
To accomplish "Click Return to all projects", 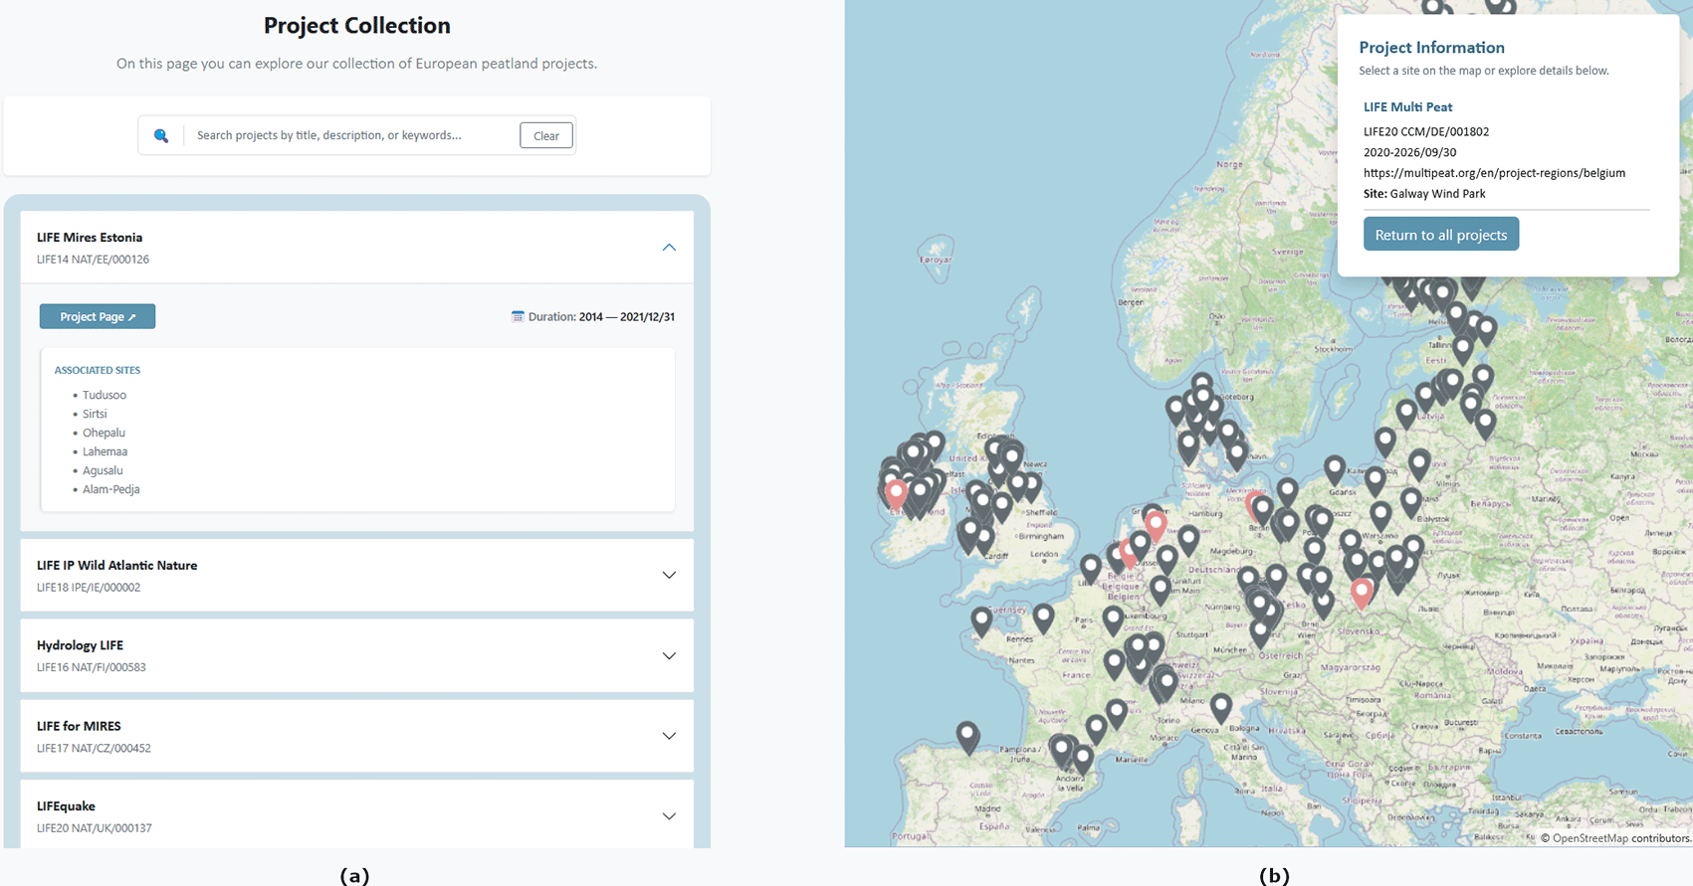I will (1440, 235).
